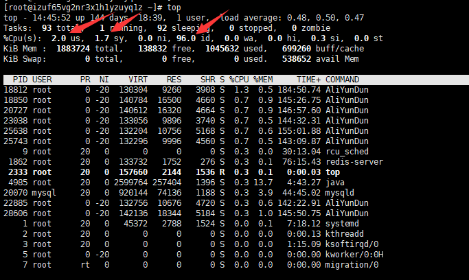
Task: Click the TIME+ column header
Action: (x=309, y=80)
